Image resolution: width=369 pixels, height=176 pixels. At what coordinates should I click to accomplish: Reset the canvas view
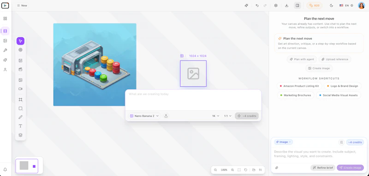click(246, 170)
